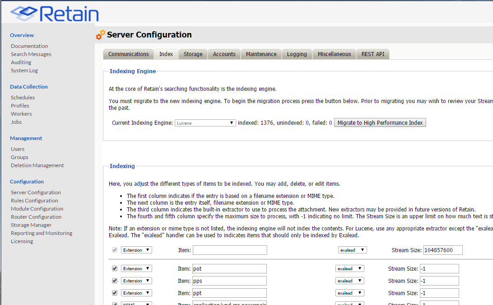Viewport: 493px width, 305px height.
Task: Open Router Configuration
Action: 36,217
